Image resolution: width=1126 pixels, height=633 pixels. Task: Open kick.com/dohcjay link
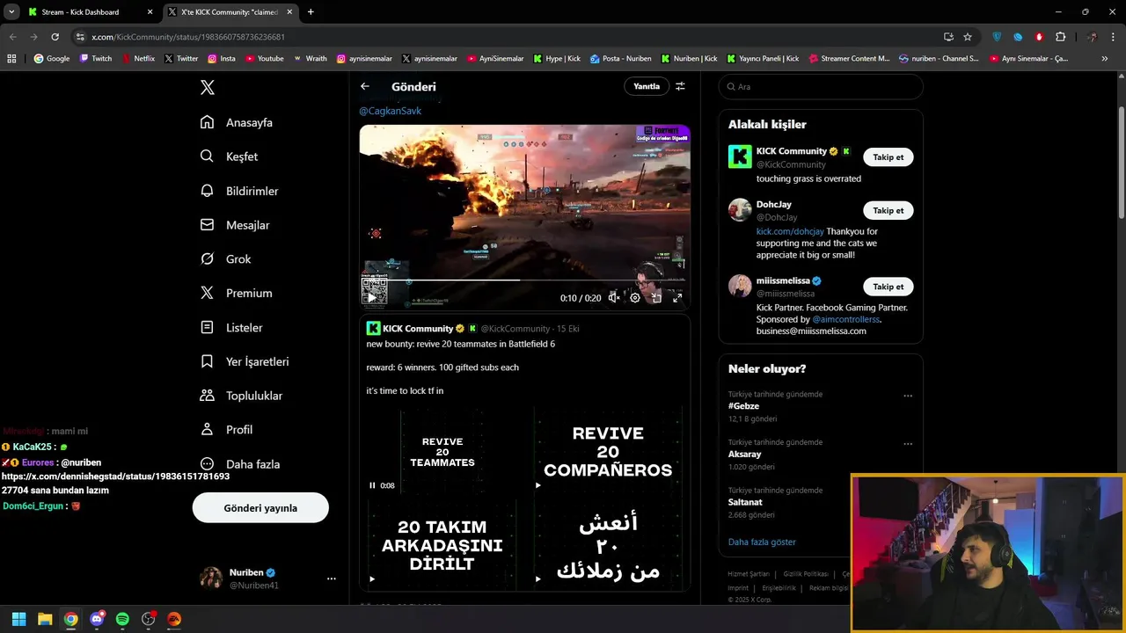tap(790, 232)
